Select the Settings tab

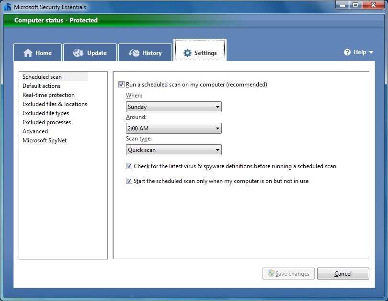[x=200, y=50]
